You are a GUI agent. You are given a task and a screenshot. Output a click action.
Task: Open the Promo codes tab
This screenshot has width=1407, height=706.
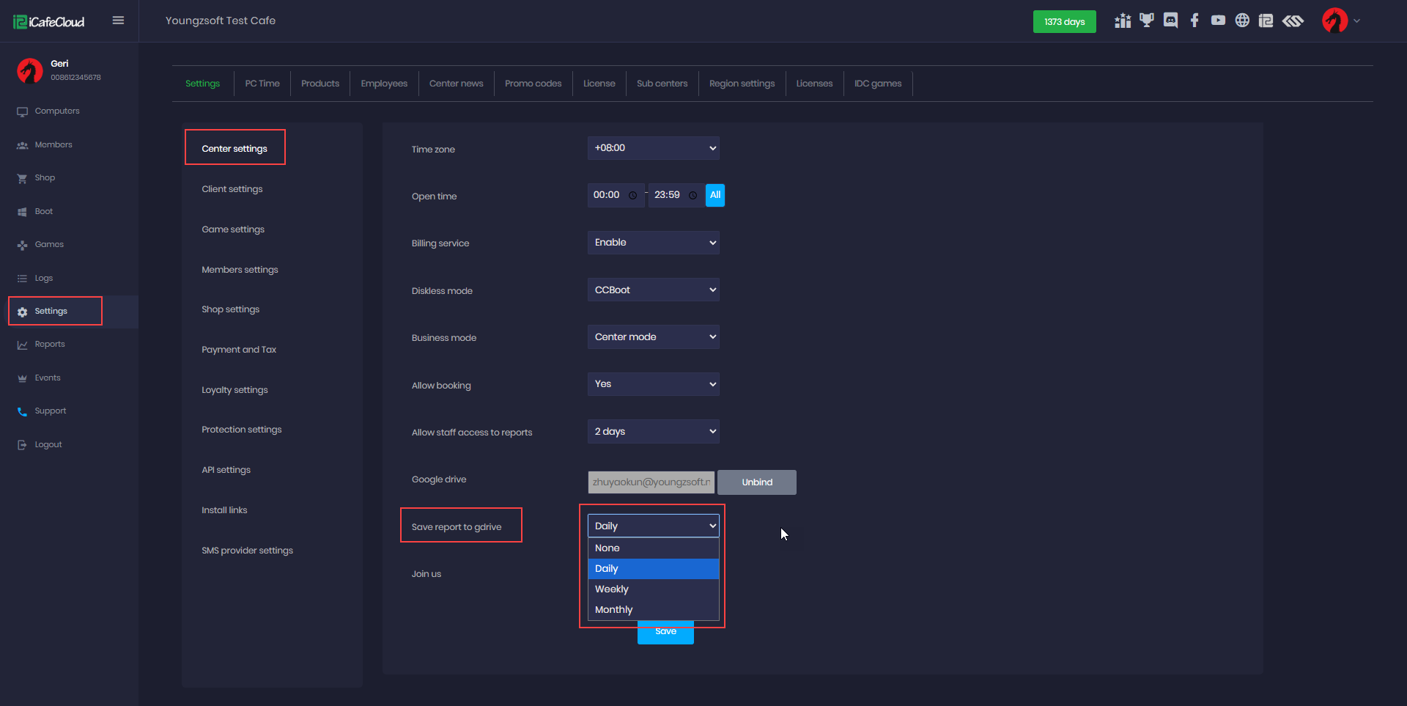click(533, 84)
